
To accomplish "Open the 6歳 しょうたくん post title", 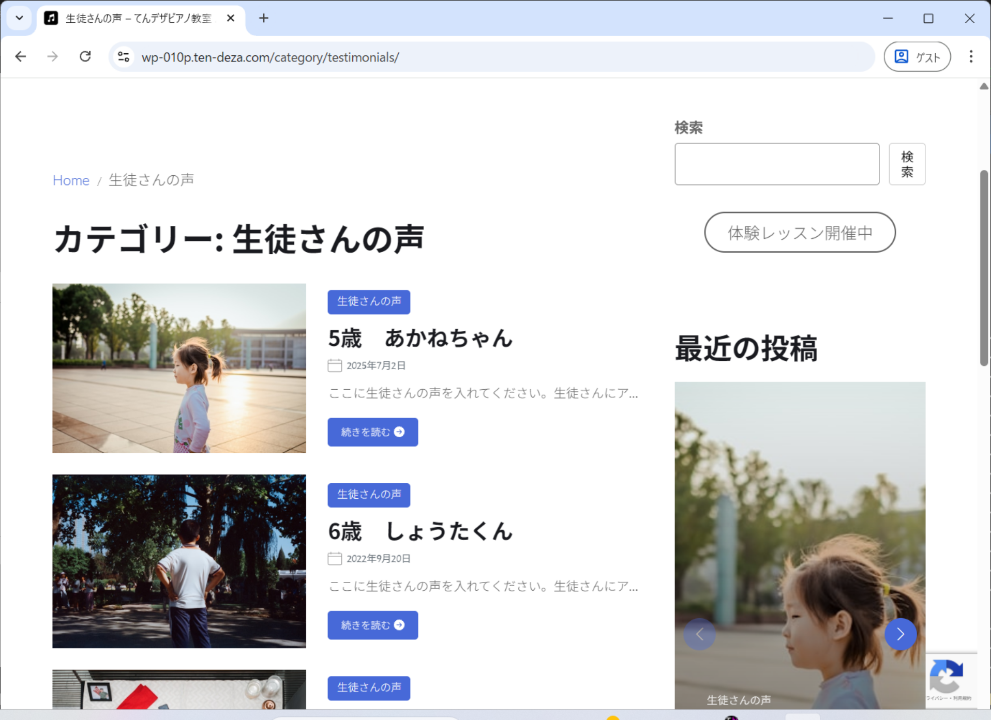I will (420, 531).
